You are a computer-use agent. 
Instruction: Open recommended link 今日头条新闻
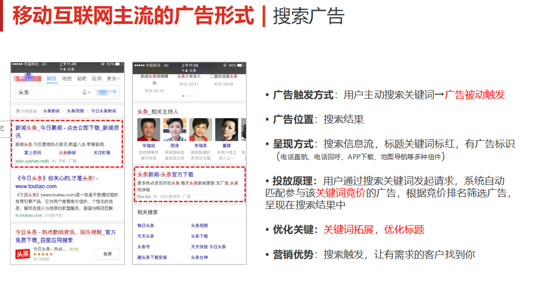point(103,111)
